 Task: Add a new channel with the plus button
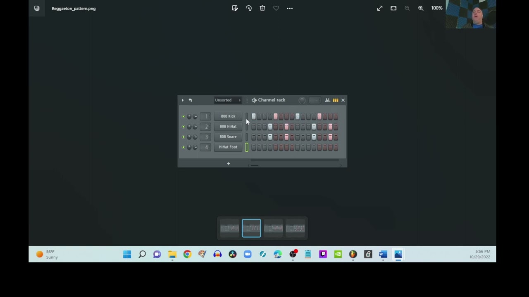[x=228, y=164]
